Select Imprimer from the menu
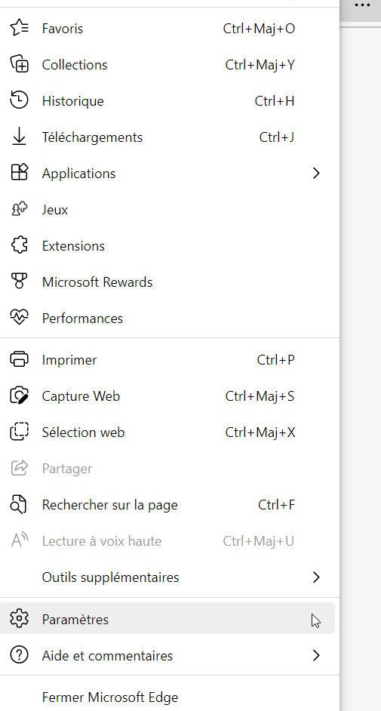 coord(167,359)
